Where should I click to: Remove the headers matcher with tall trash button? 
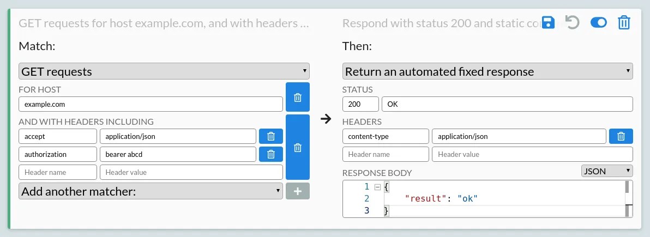click(x=298, y=147)
